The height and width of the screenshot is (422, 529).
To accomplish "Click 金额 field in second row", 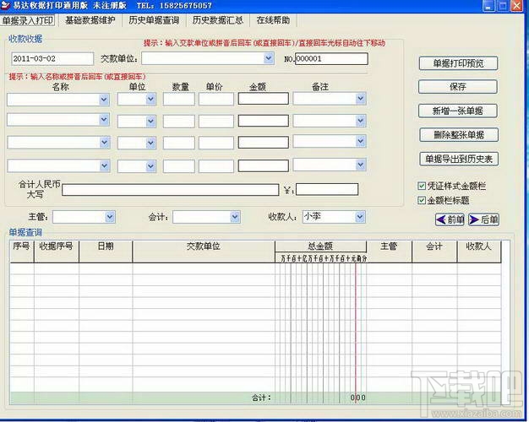I will tap(264, 121).
